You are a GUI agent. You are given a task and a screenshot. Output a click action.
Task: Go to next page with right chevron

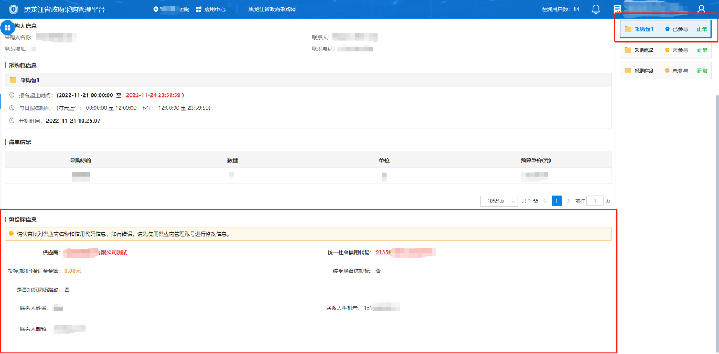pyautogui.click(x=569, y=201)
